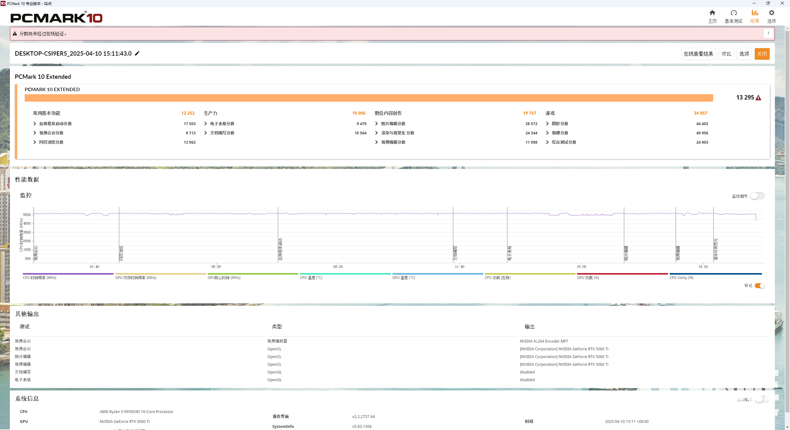Select GPU核心时钟 (MHz) legend
The width and height of the screenshot is (790, 430).
click(x=253, y=276)
